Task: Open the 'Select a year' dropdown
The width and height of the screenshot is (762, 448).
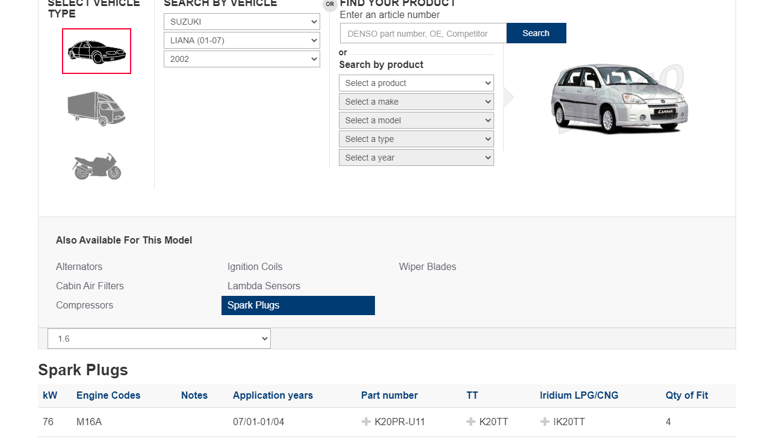Action: point(417,158)
